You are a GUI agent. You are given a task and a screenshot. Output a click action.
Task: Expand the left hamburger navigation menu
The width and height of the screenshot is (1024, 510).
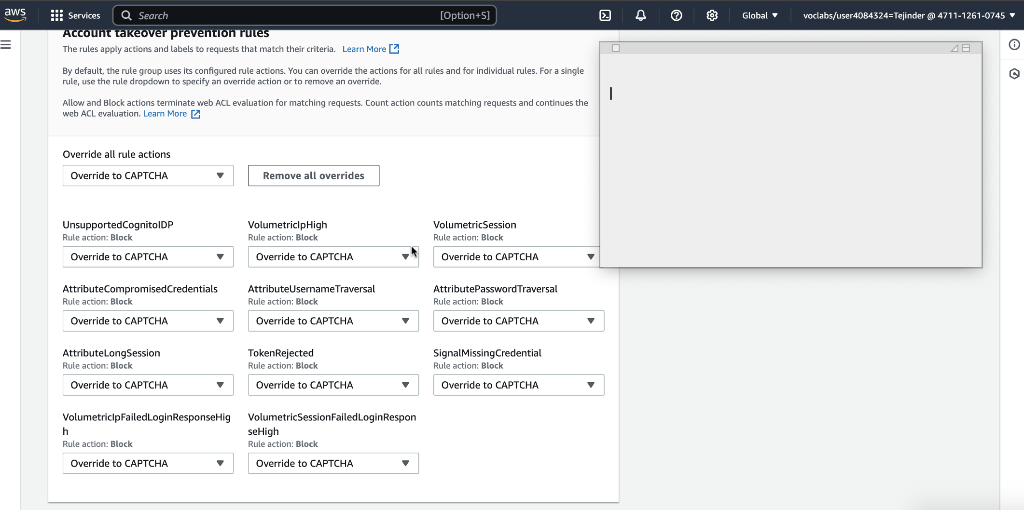pos(6,45)
